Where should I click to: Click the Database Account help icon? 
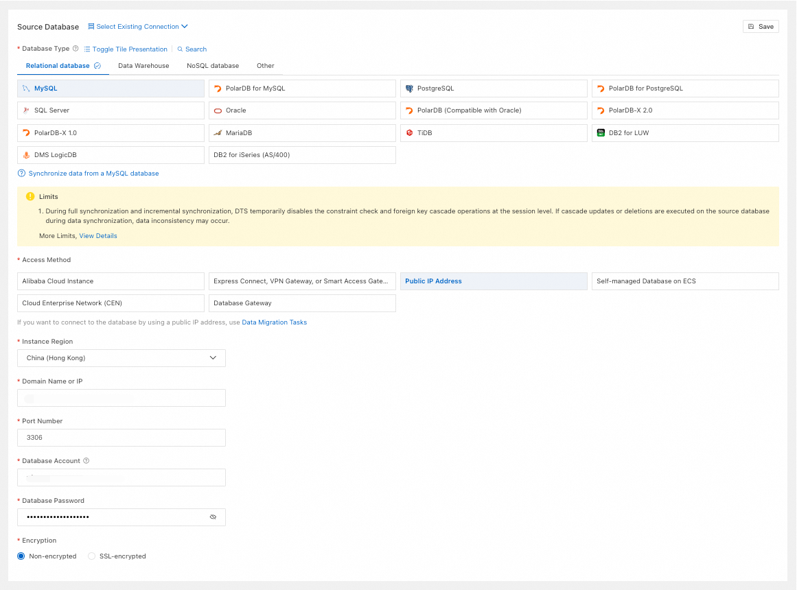coord(86,461)
